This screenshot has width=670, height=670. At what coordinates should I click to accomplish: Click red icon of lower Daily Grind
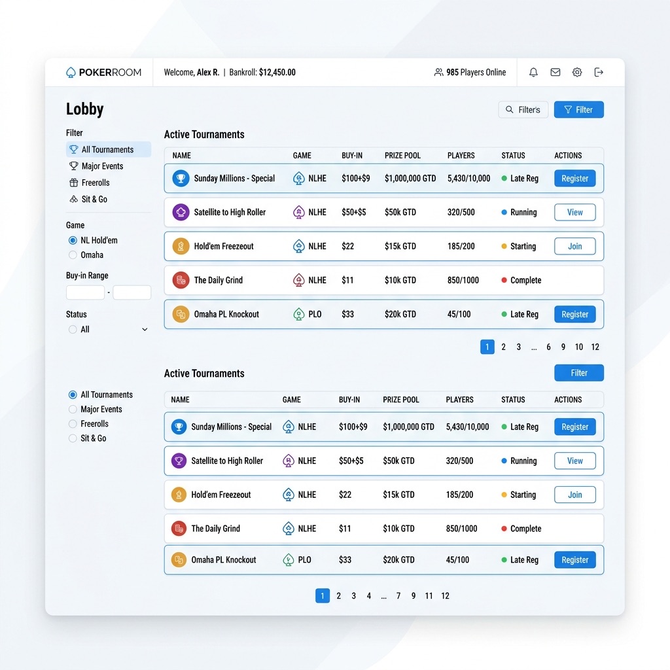click(x=179, y=529)
